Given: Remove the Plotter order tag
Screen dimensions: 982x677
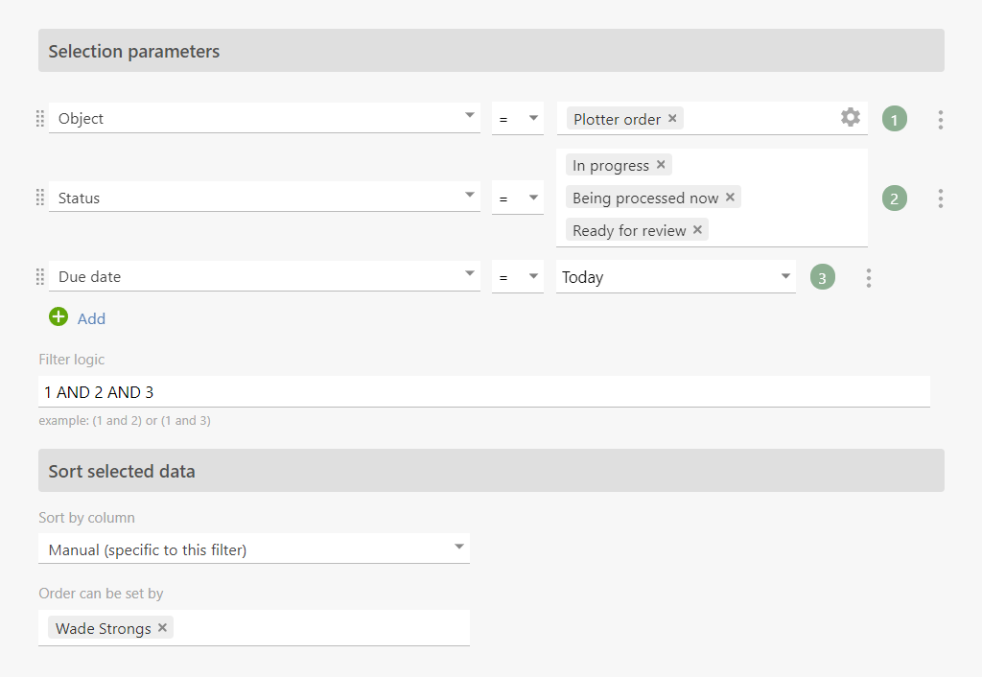Looking at the screenshot, I should click(x=672, y=118).
